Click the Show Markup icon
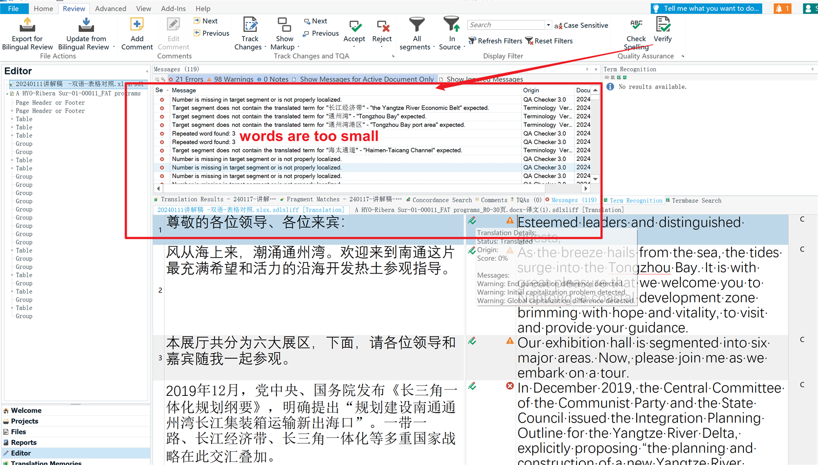818x465 pixels. tap(284, 25)
